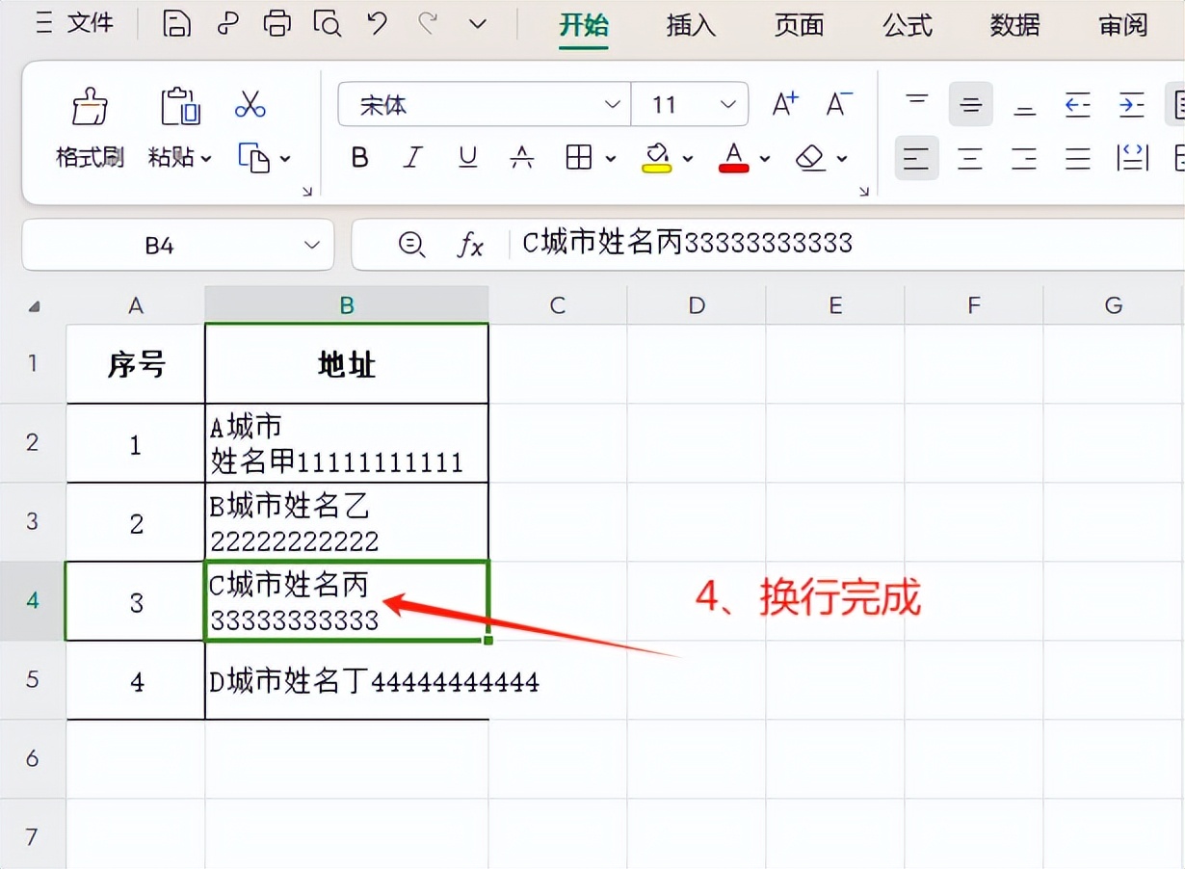The width and height of the screenshot is (1185, 869).
Task: Select column C header
Action: 558,305
